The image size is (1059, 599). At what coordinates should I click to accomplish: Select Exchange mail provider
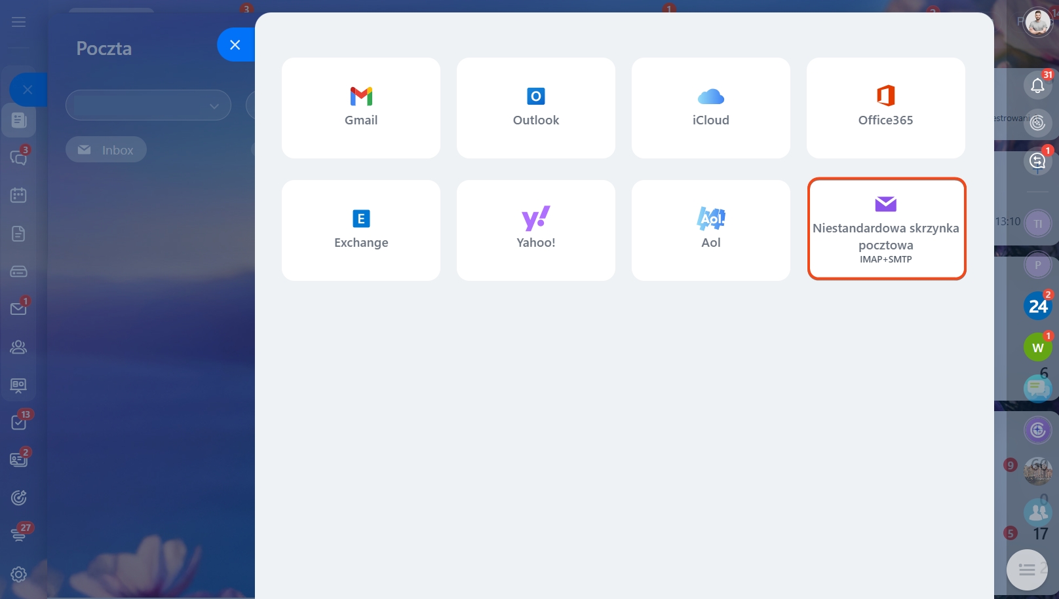click(361, 230)
